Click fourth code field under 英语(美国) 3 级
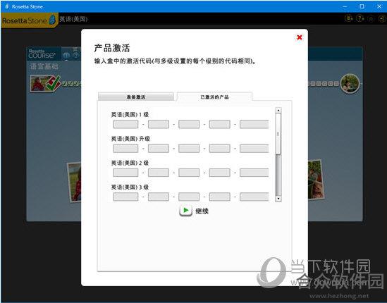This screenshot has height=303, width=387. [220, 197]
